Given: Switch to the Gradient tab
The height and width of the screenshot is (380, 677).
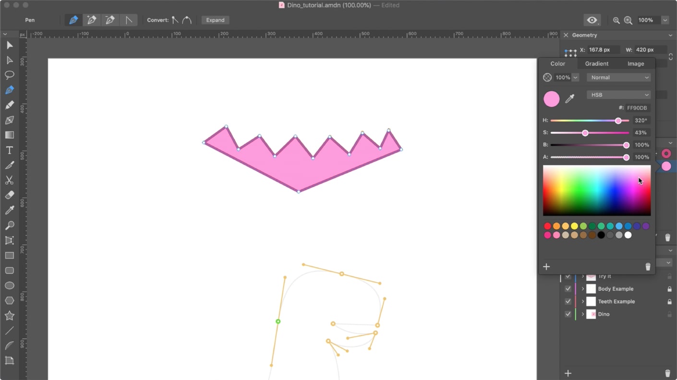Looking at the screenshot, I should 597,63.
